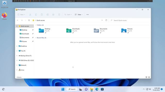Launch Microsoft Edge from taskbar
The image size is (165, 92).
point(97,89)
